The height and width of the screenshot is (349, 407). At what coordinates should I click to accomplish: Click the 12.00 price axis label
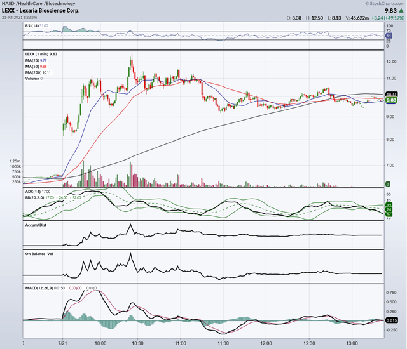pos(392,62)
